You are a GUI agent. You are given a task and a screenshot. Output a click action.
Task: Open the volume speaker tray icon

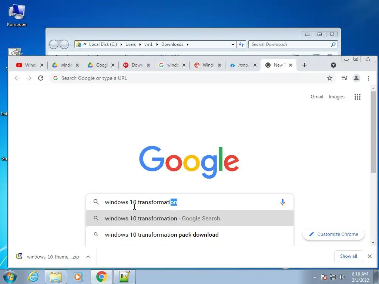click(342, 277)
